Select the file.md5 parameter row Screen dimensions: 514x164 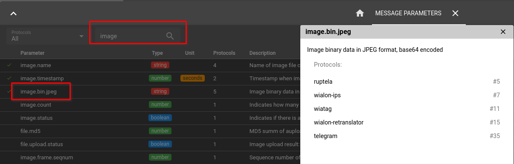150,131
